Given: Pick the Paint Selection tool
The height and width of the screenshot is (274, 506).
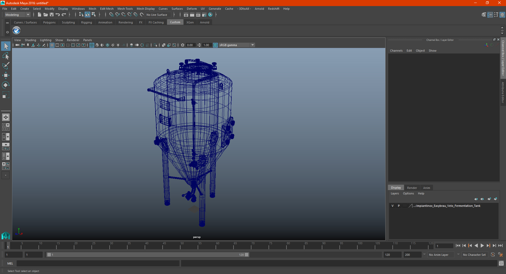Looking at the screenshot, I should point(6,66).
